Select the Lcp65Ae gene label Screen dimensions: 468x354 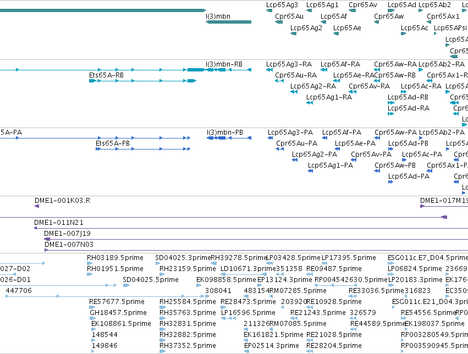(347, 28)
